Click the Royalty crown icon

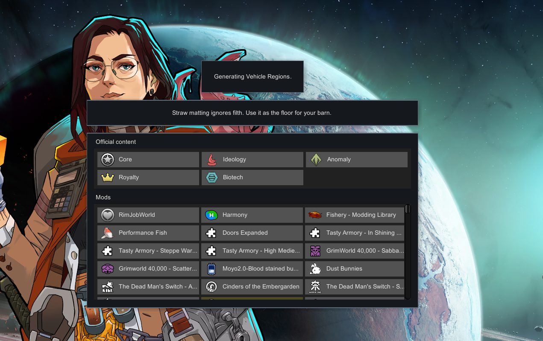[107, 178]
